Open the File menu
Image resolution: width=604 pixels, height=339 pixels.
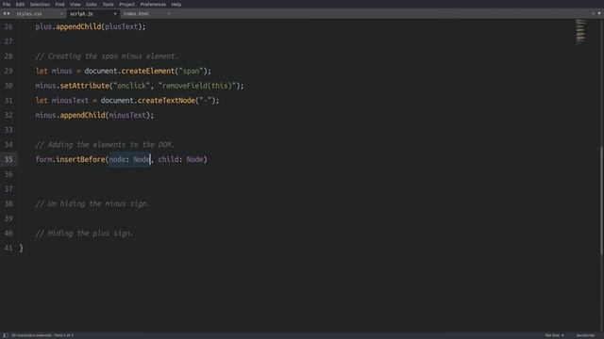click(x=7, y=4)
